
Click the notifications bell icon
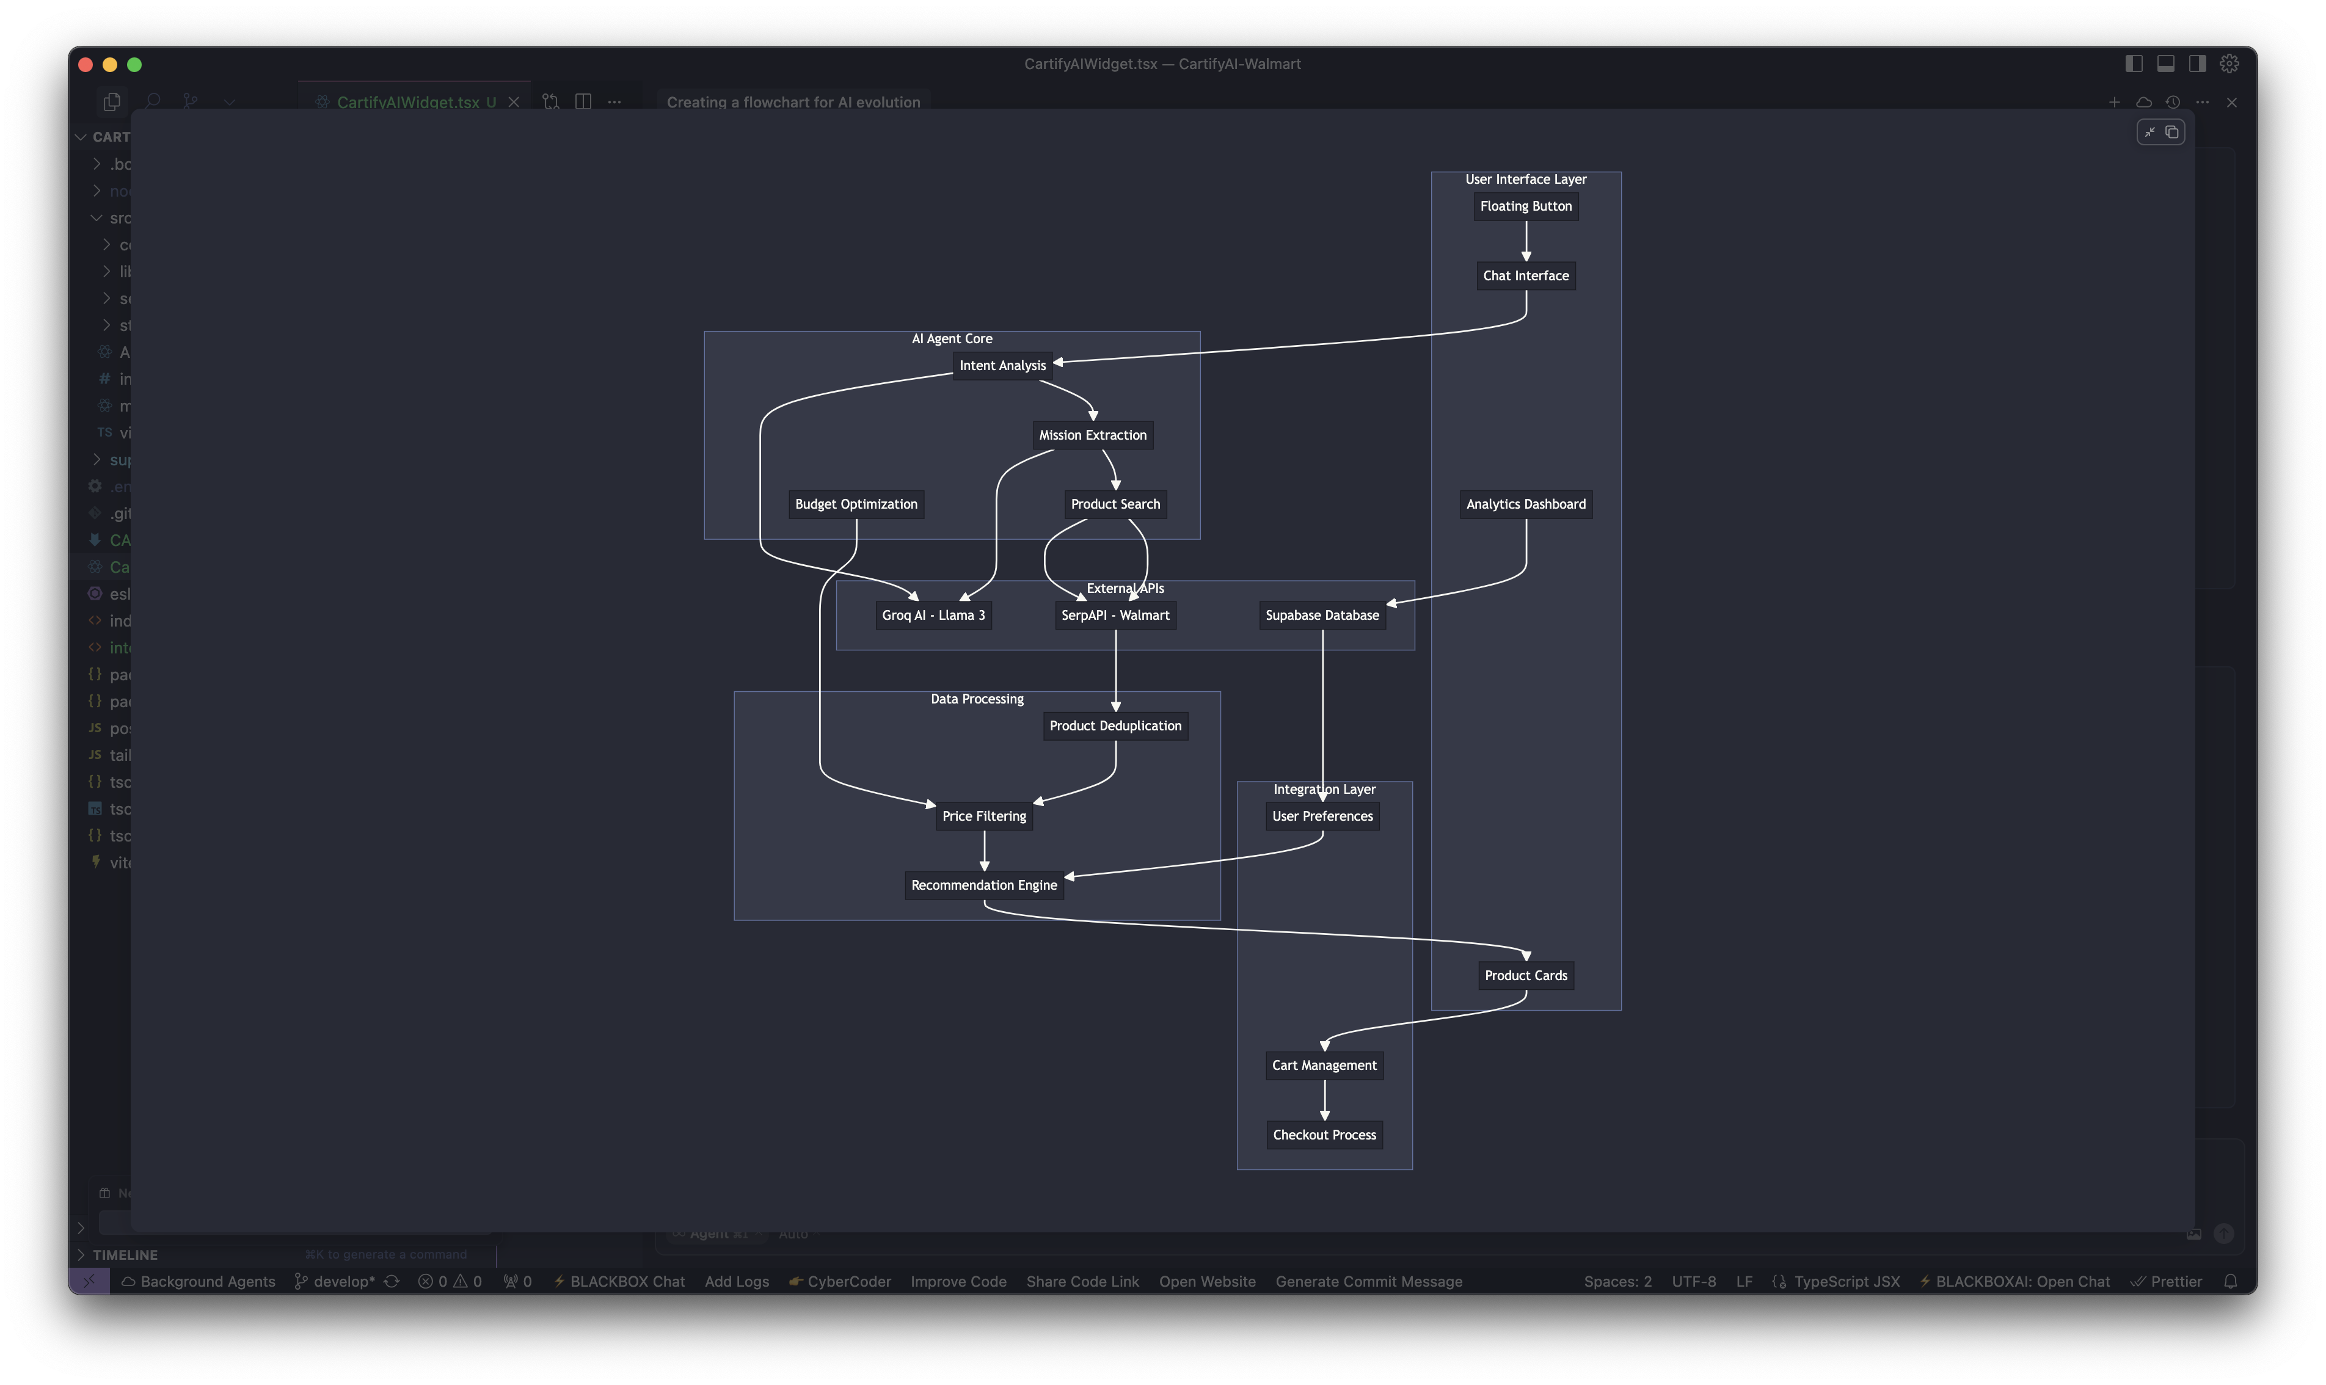click(x=2230, y=1281)
